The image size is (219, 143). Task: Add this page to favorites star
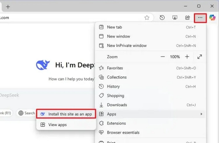coord(147,18)
